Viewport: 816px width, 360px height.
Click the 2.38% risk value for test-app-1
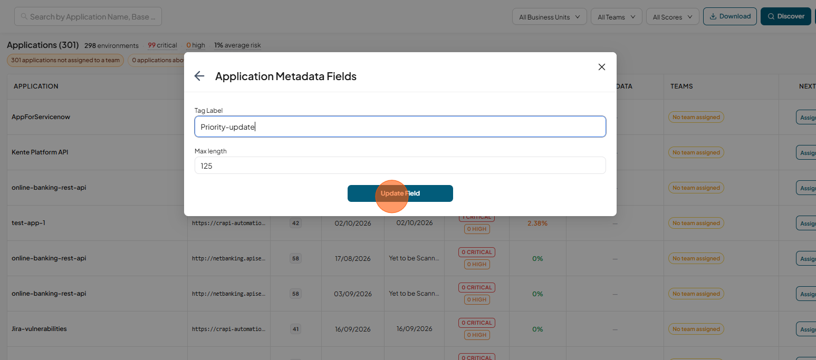point(537,223)
